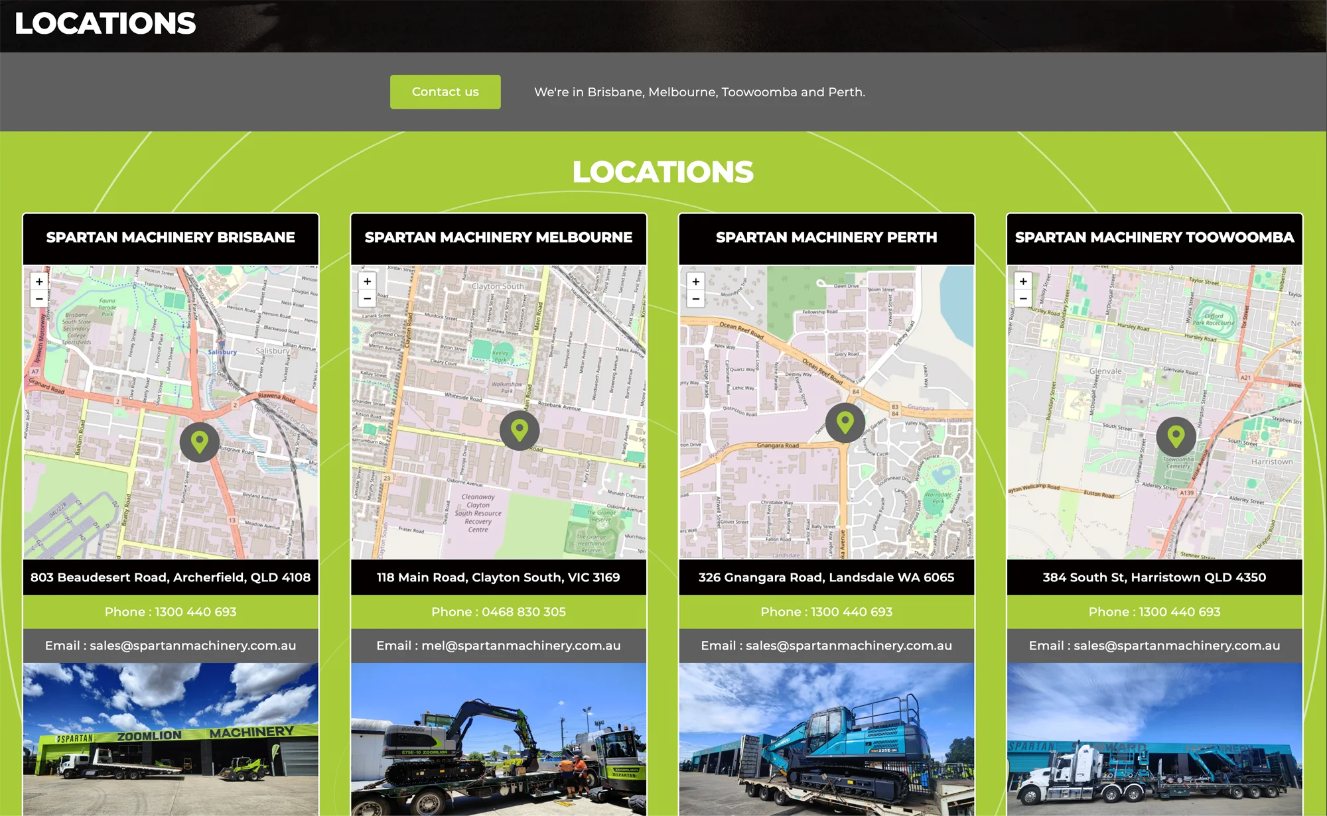The height and width of the screenshot is (816, 1327).
Task: Zoom in on the Perth map
Action: tap(695, 282)
